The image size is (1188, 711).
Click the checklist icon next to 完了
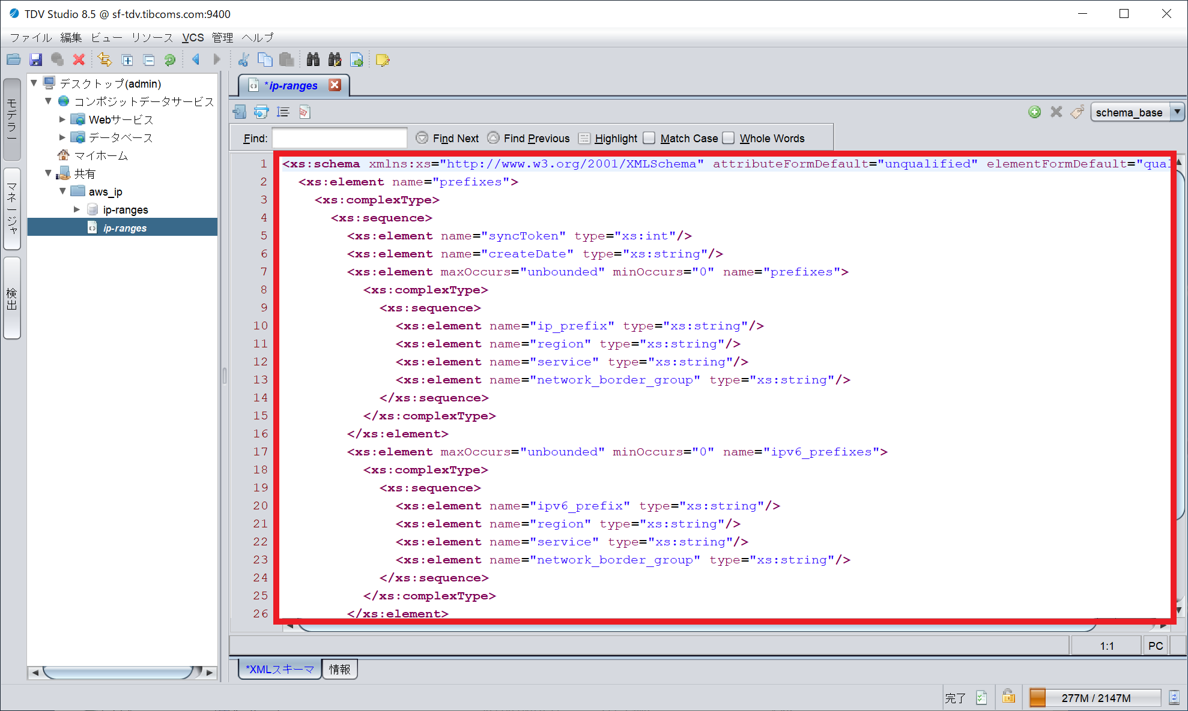pos(981,697)
